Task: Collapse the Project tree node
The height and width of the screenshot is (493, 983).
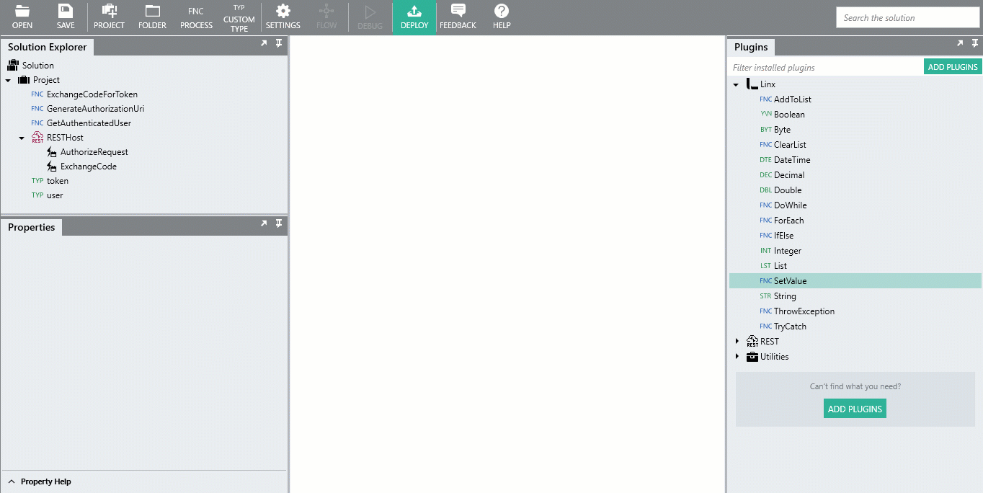Action: tap(8, 80)
